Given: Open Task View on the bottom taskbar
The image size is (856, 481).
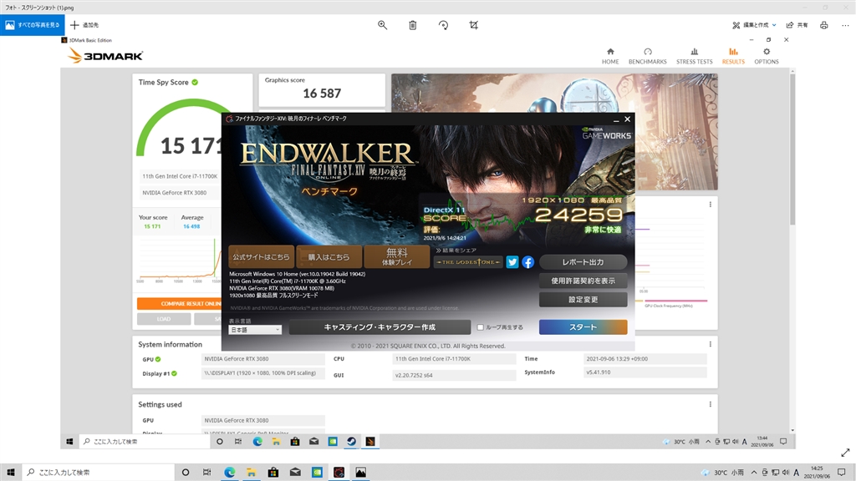Looking at the screenshot, I should pyautogui.click(x=207, y=473).
